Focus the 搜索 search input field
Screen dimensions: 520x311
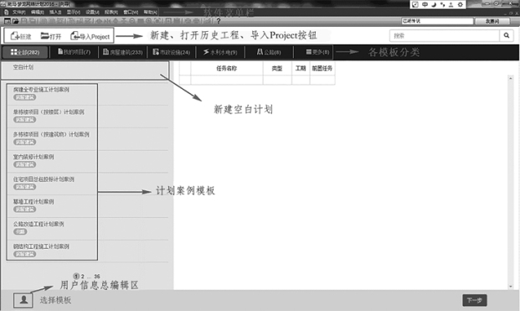tap(445, 35)
